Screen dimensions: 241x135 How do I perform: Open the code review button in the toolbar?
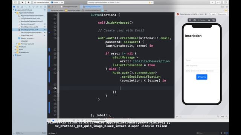(x=218, y=2)
